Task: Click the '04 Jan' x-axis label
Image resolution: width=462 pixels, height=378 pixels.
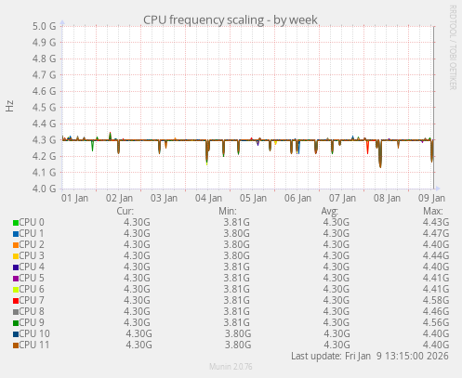Action: [x=208, y=198]
